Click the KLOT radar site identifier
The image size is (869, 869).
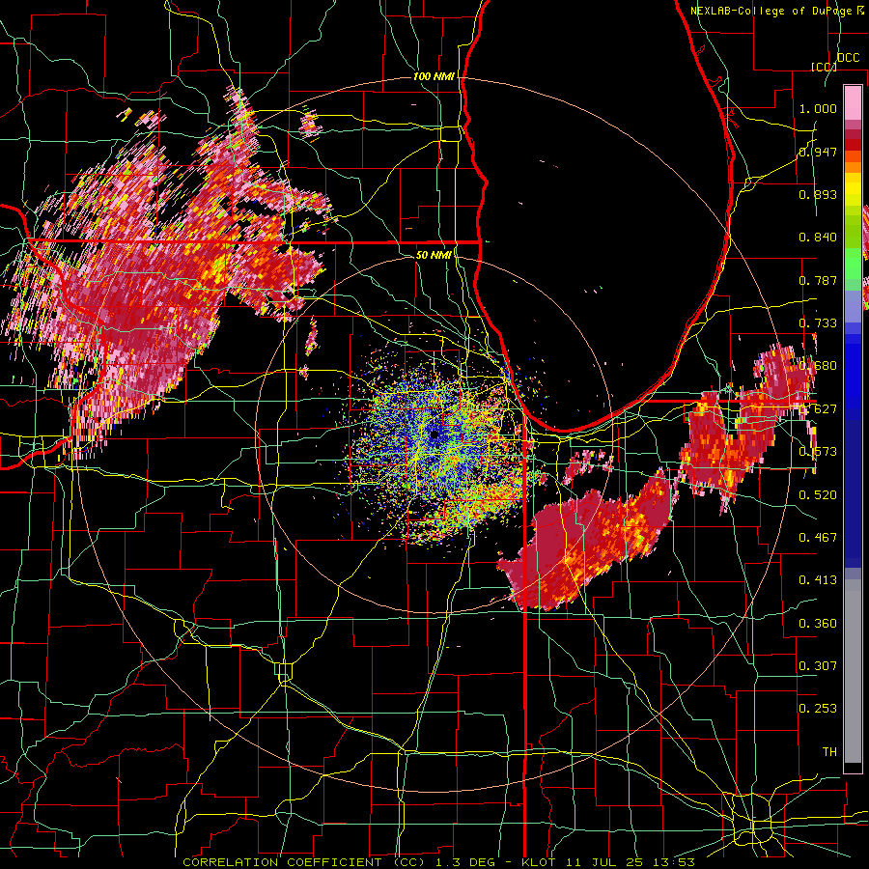point(541,862)
